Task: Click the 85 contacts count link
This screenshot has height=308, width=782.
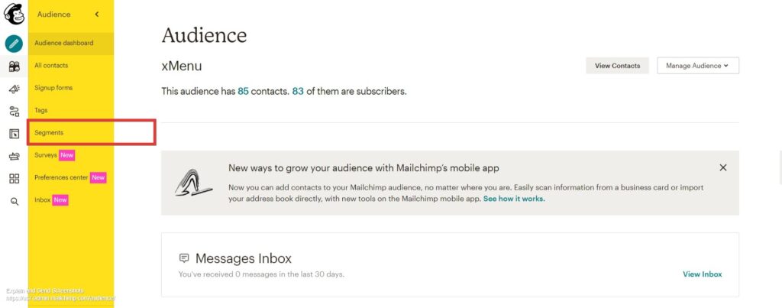Action: pyautogui.click(x=243, y=92)
